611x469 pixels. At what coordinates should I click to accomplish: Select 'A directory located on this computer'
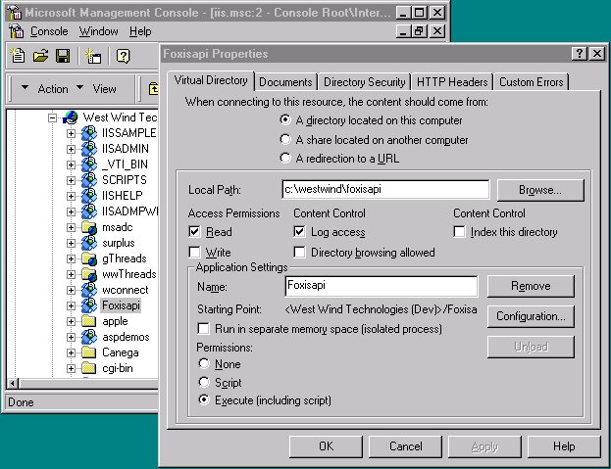click(x=285, y=119)
